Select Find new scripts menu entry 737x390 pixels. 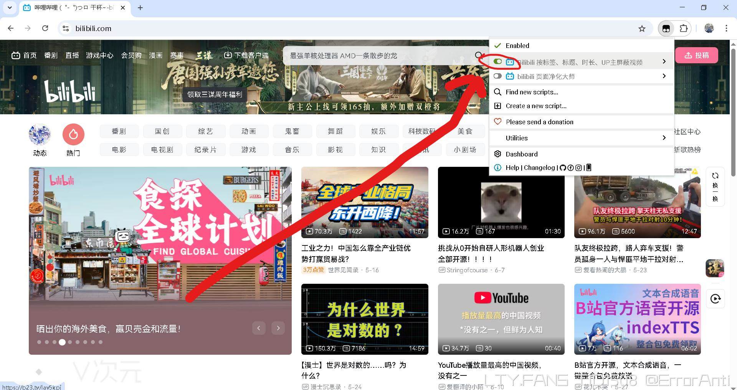coord(582,92)
